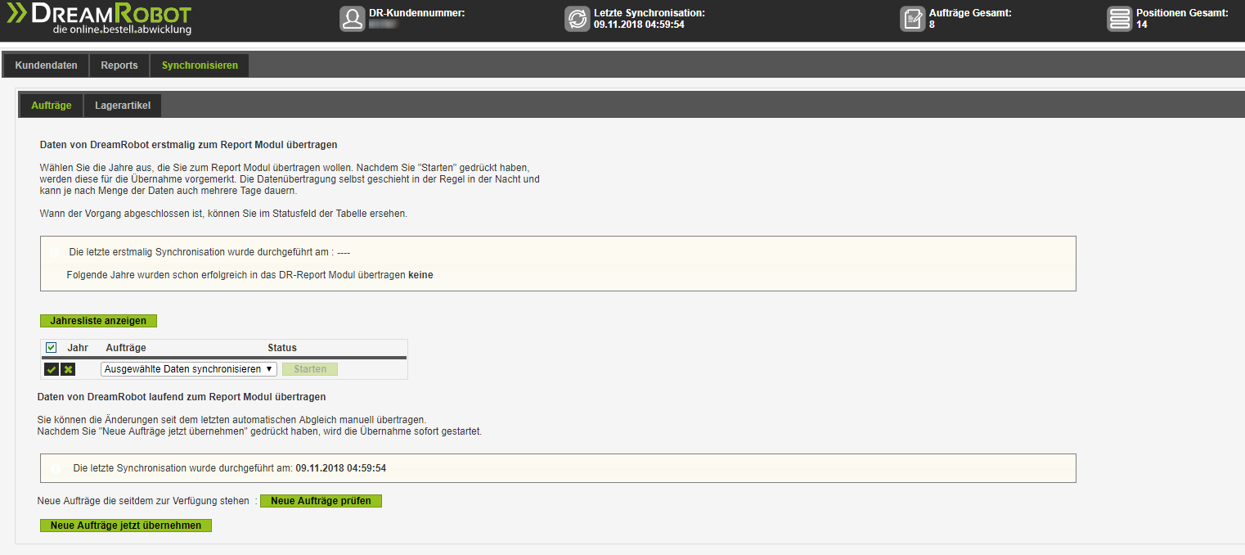Select the Synchronisieren tab
Viewport: 1245px width, 555px height.
[x=200, y=65]
